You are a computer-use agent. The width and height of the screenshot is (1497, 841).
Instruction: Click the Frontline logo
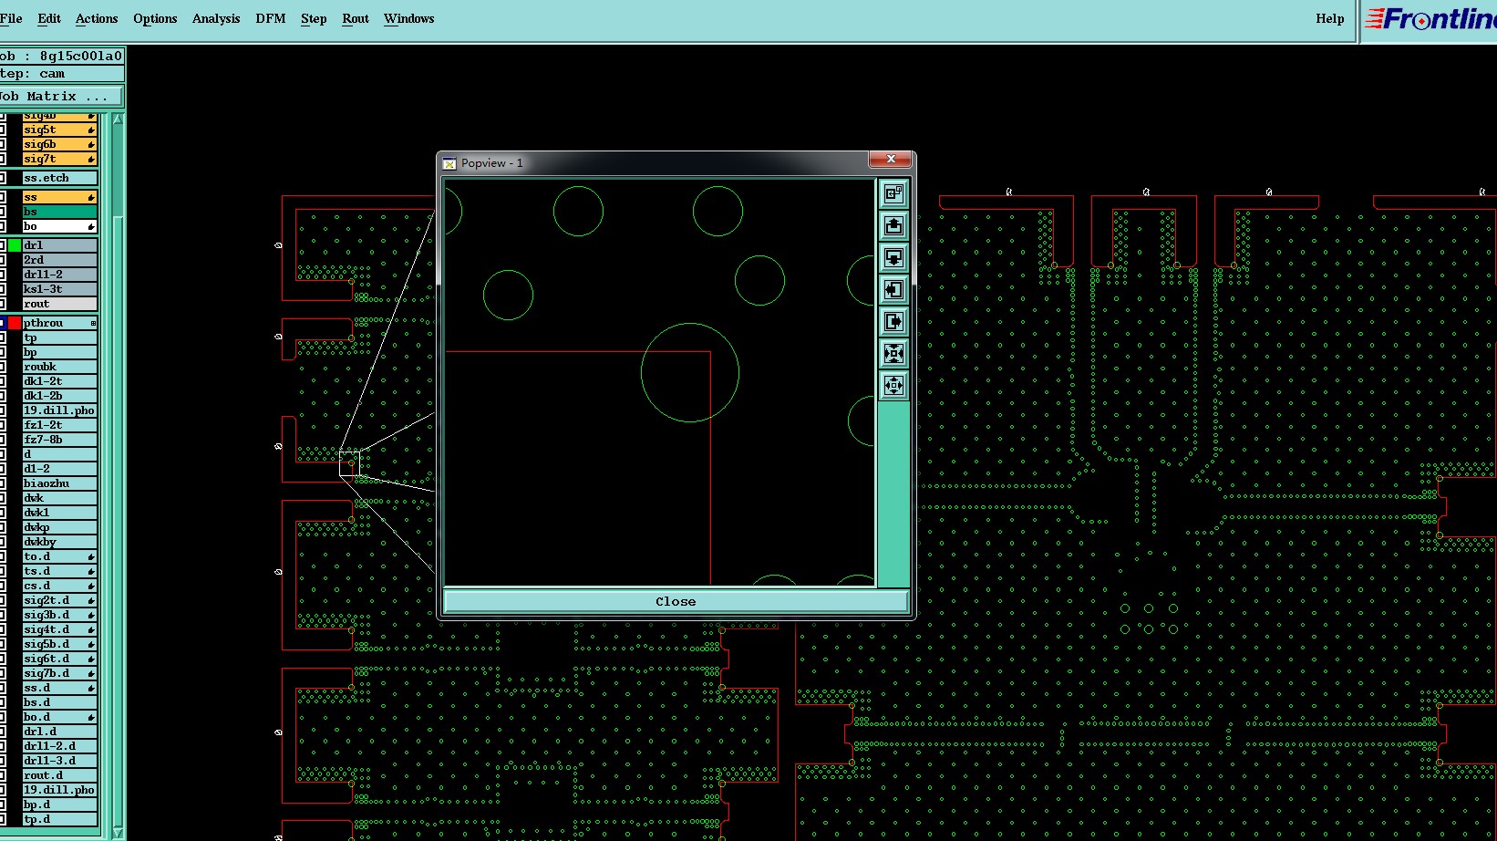(x=1430, y=19)
